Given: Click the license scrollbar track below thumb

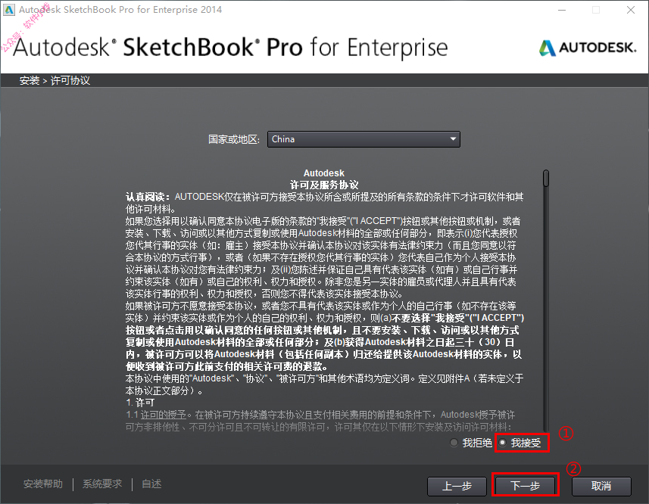Looking at the screenshot, I should tap(546, 310).
